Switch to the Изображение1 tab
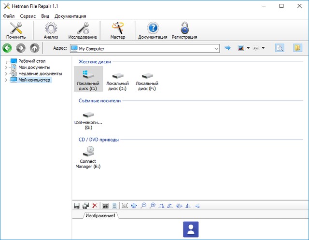 coord(101,215)
